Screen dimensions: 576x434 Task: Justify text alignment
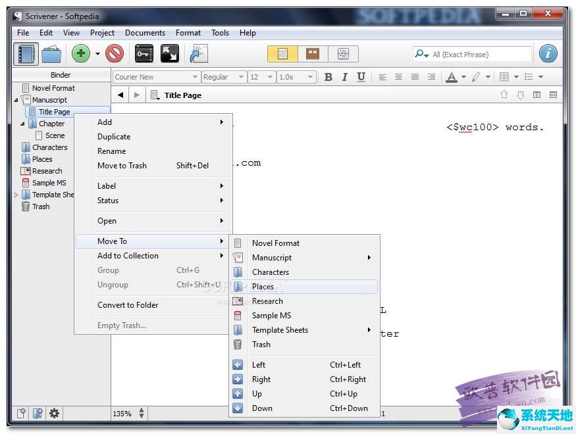tap(415, 77)
